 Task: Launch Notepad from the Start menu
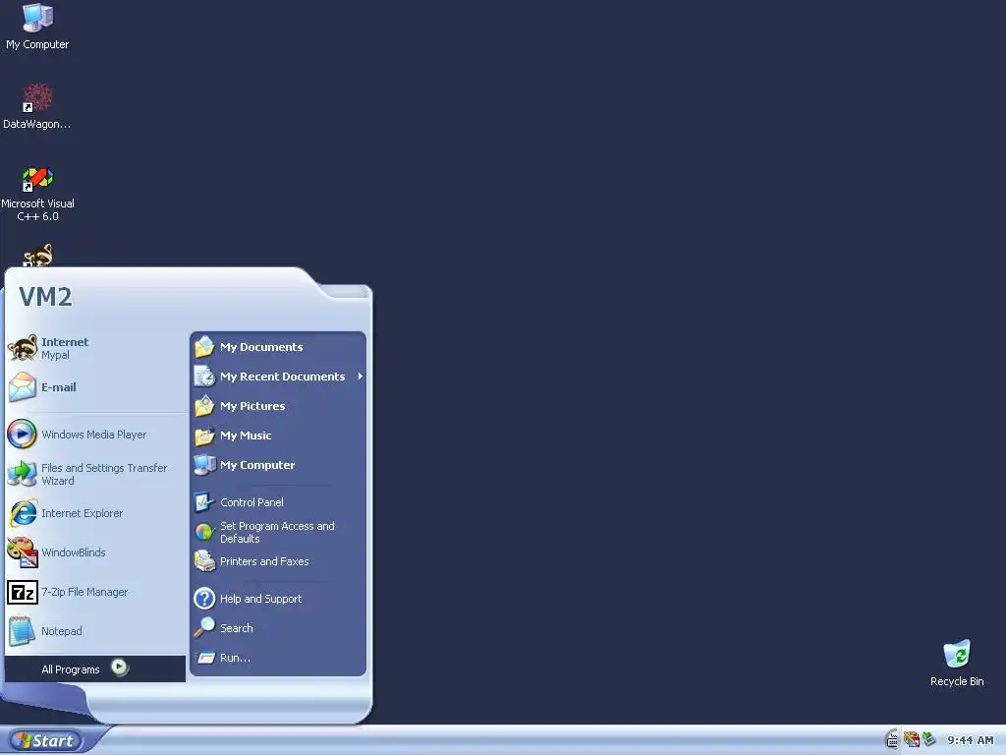(x=95, y=631)
